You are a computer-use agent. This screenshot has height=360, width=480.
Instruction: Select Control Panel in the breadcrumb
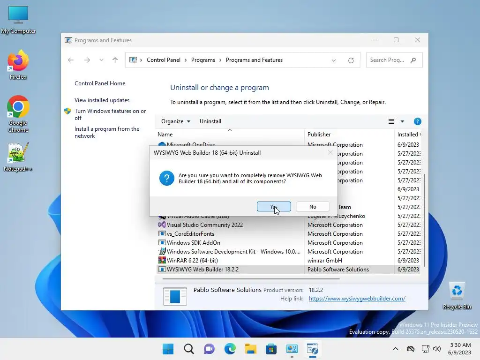pos(164,60)
